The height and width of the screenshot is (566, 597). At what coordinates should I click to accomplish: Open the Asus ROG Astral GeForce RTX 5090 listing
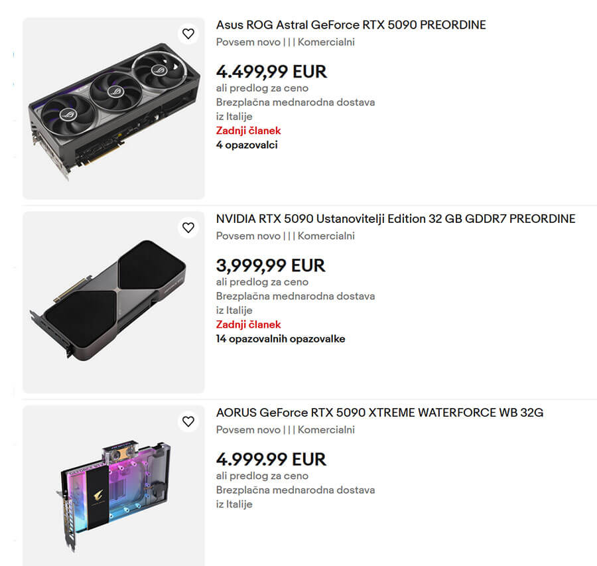pyautogui.click(x=351, y=25)
